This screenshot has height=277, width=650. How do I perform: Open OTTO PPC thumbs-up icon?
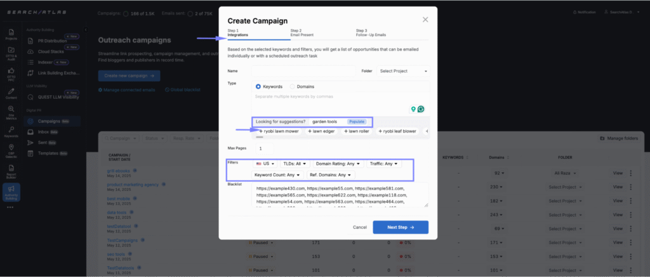pos(11,75)
